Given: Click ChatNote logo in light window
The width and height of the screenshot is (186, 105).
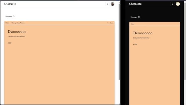Looking at the screenshot, I should tap(10, 4).
